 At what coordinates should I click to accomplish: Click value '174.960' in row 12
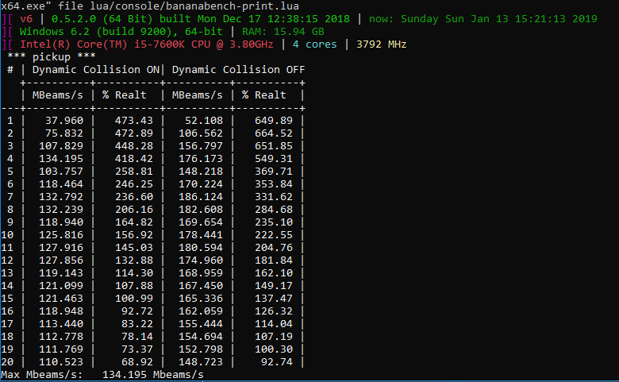[201, 260]
